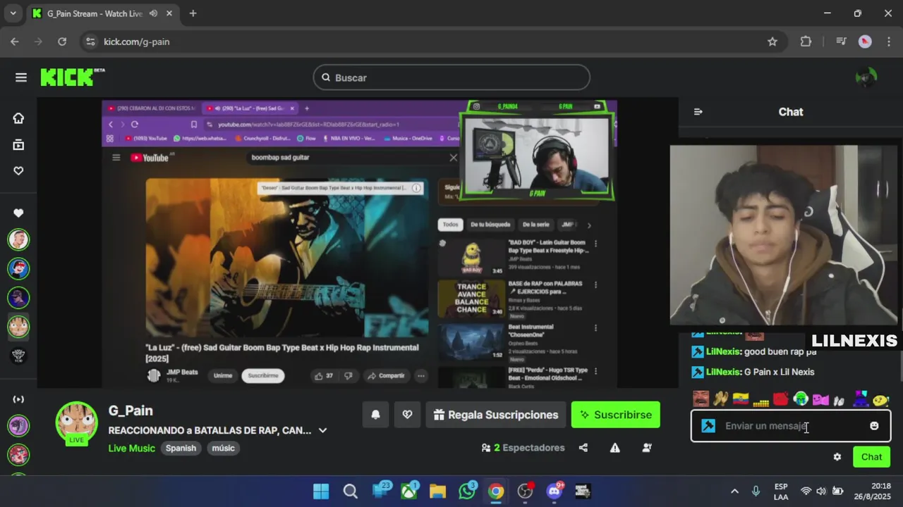Open the Home sidebar icon
The width and height of the screenshot is (903, 507).
pos(18,118)
